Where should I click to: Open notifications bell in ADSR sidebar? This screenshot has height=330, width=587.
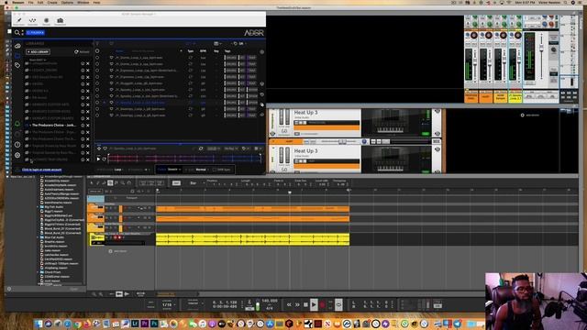pyautogui.click(x=17, y=124)
